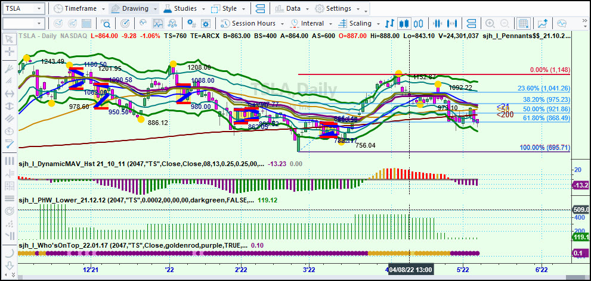Viewport: 591px width, 281px height.
Task: Expand the Style dropdown arrow
Action: (x=245, y=9)
